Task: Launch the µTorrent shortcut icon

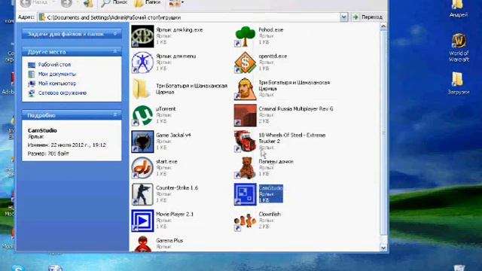Action: click(142, 115)
